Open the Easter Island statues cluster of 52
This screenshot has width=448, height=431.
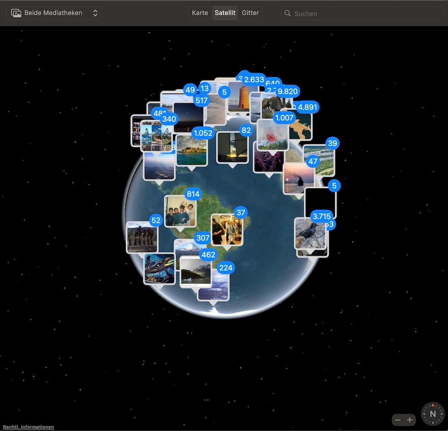coord(142,237)
